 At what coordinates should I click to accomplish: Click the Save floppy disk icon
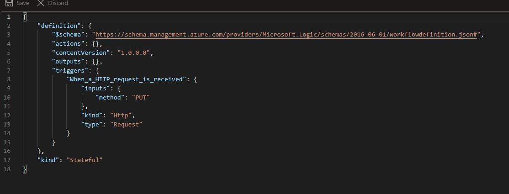coord(9,3)
